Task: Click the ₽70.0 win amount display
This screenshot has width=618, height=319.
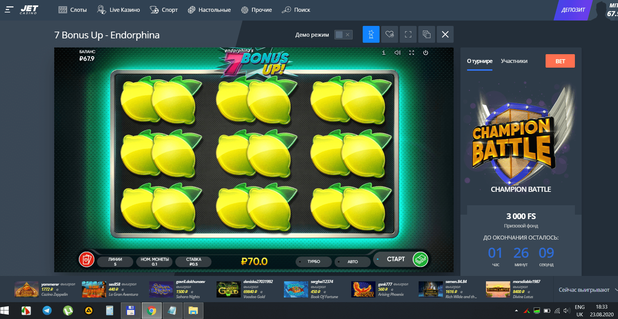Action: pyautogui.click(x=254, y=261)
